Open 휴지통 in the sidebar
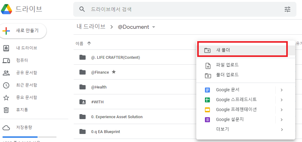This screenshot has height=142, width=302. tap(22, 110)
